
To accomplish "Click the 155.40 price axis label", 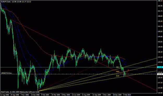I will 160,21.
